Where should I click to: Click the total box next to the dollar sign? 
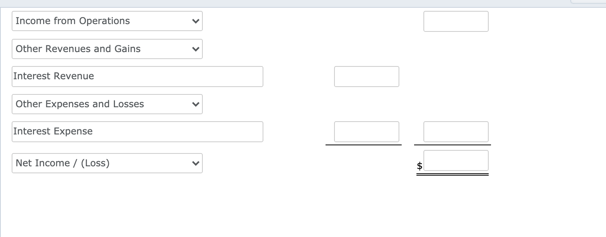[x=456, y=160]
